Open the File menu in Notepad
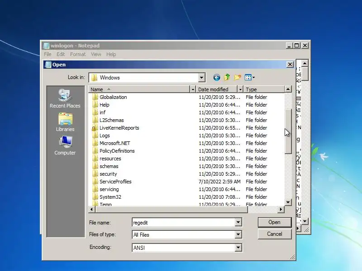Viewport: 362px width, 271px height. pos(48,54)
